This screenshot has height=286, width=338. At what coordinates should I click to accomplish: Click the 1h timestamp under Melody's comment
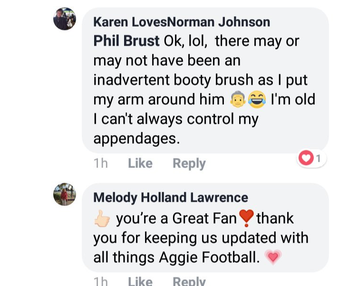[100, 281]
